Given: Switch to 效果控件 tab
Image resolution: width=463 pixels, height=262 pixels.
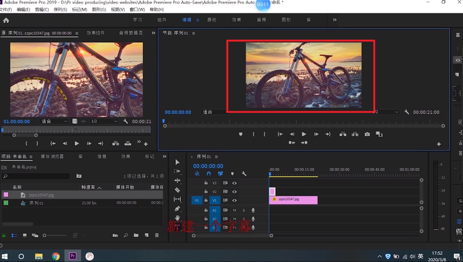Looking at the screenshot, I should (95, 33).
